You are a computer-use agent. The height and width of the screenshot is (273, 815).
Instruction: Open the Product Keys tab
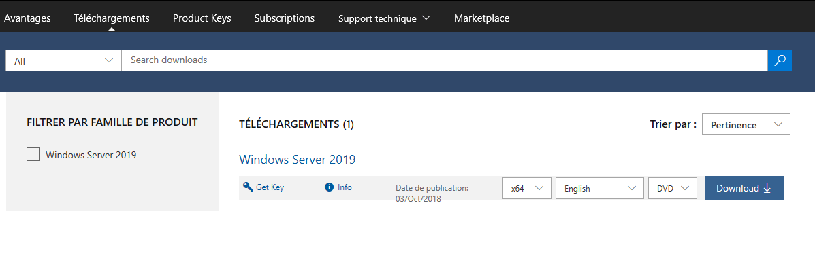point(202,18)
